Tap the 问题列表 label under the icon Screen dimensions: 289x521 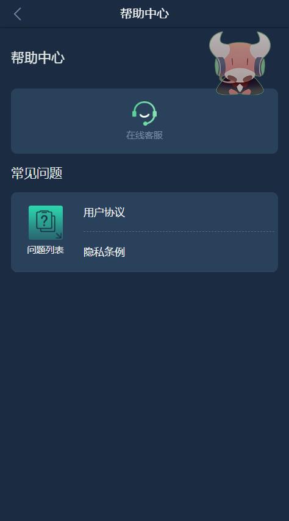point(46,250)
